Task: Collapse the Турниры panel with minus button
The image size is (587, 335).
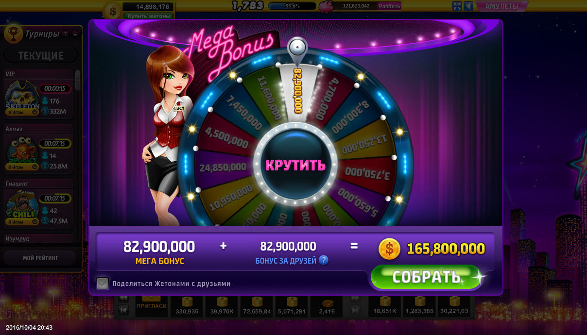Action: pos(75,34)
